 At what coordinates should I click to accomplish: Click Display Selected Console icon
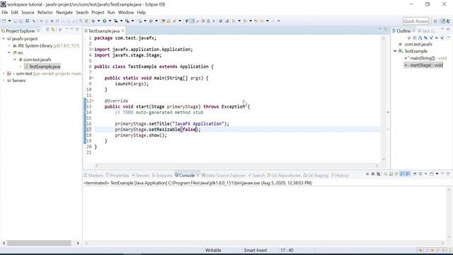pos(420,174)
